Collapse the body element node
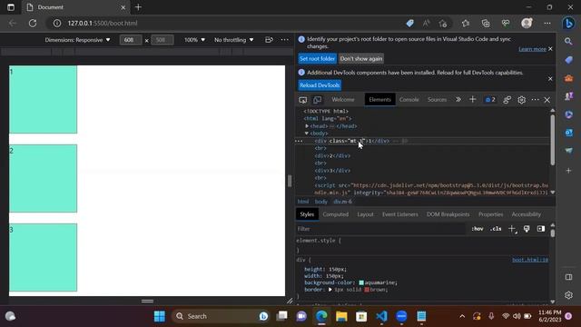581x327 pixels. pos(307,134)
